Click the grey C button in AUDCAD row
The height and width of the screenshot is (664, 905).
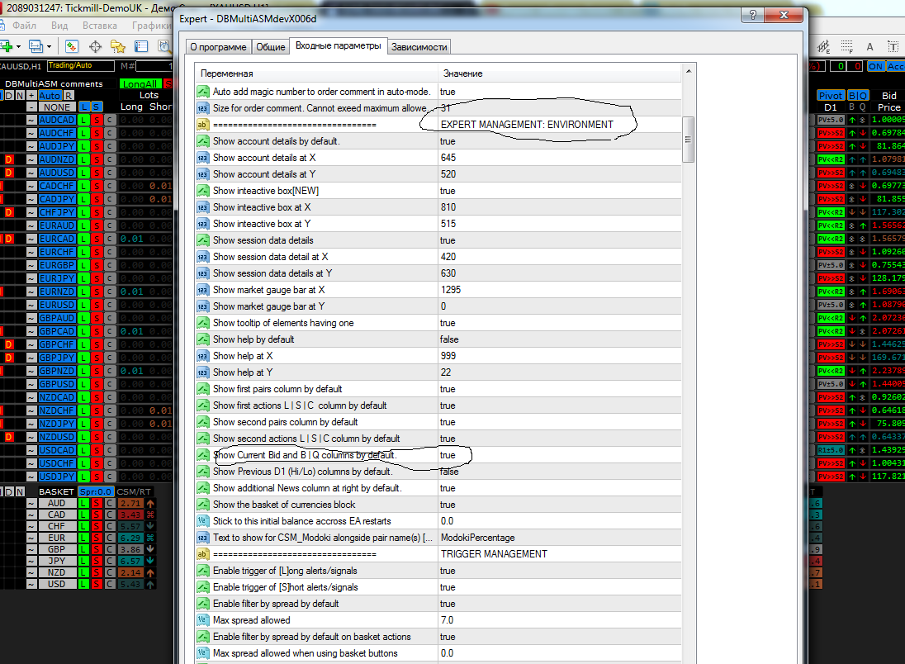[x=109, y=120]
